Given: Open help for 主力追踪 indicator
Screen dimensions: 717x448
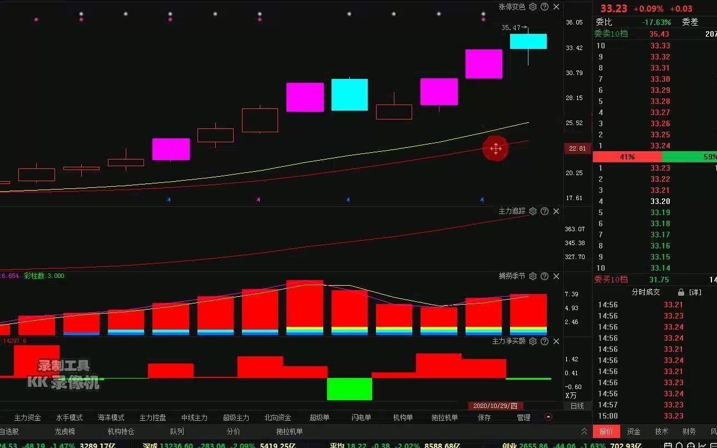Looking at the screenshot, I should [545, 211].
